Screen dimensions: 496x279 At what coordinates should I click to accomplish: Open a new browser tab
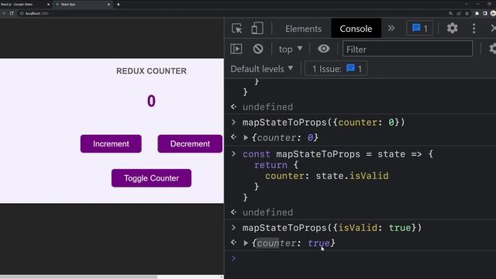pyautogui.click(x=119, y=5)
